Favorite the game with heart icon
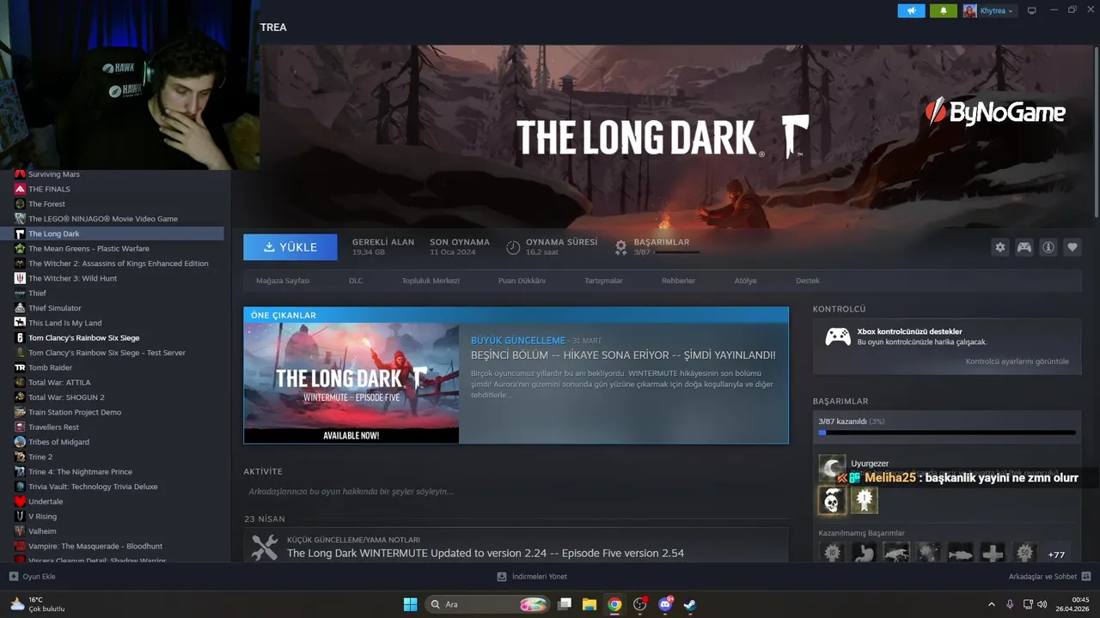Viewport: 1100px width, 618px height. (x=1072, y=247)
